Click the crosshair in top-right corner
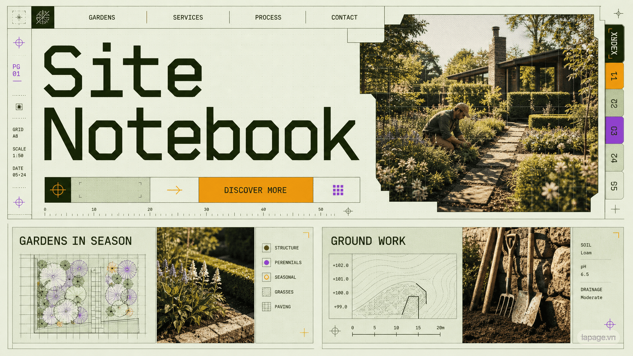The width and height of the screenshot is (633, 356). [x=618, y=14]
